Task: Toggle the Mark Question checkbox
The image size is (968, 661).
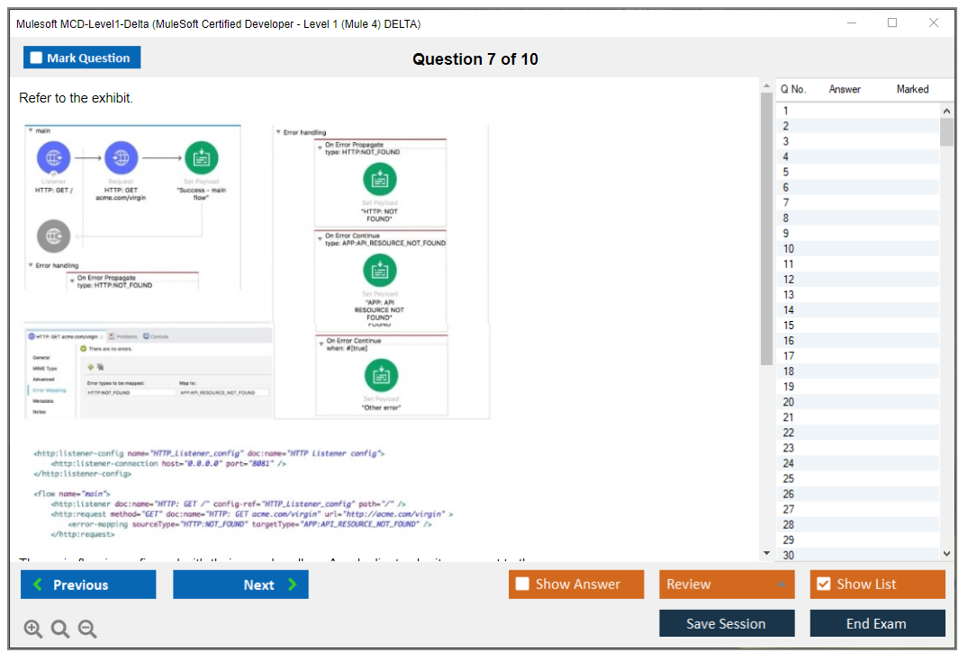Action: [x=37, y=58]
